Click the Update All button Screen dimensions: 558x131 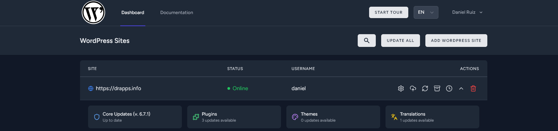click(401, 41)
